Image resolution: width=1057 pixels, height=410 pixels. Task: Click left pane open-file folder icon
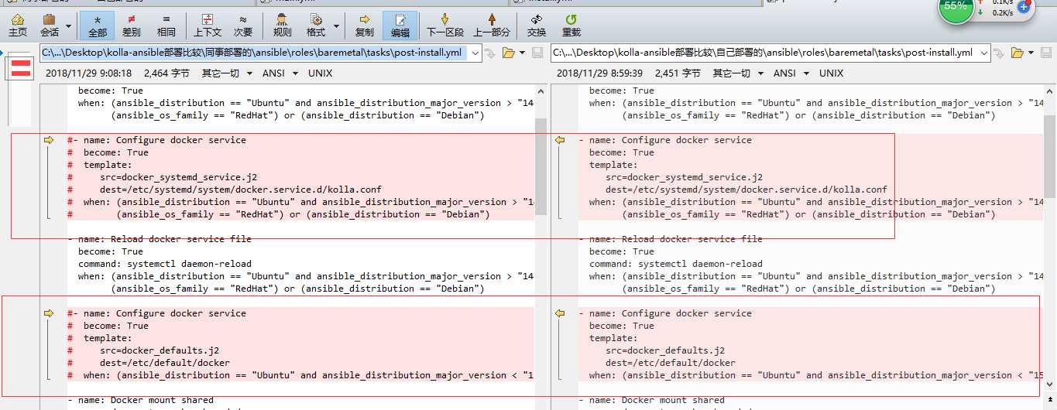click(x=508, y=53)
